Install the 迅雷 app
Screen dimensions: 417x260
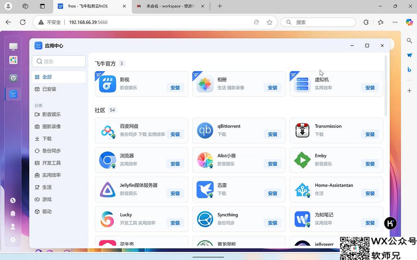273,194
